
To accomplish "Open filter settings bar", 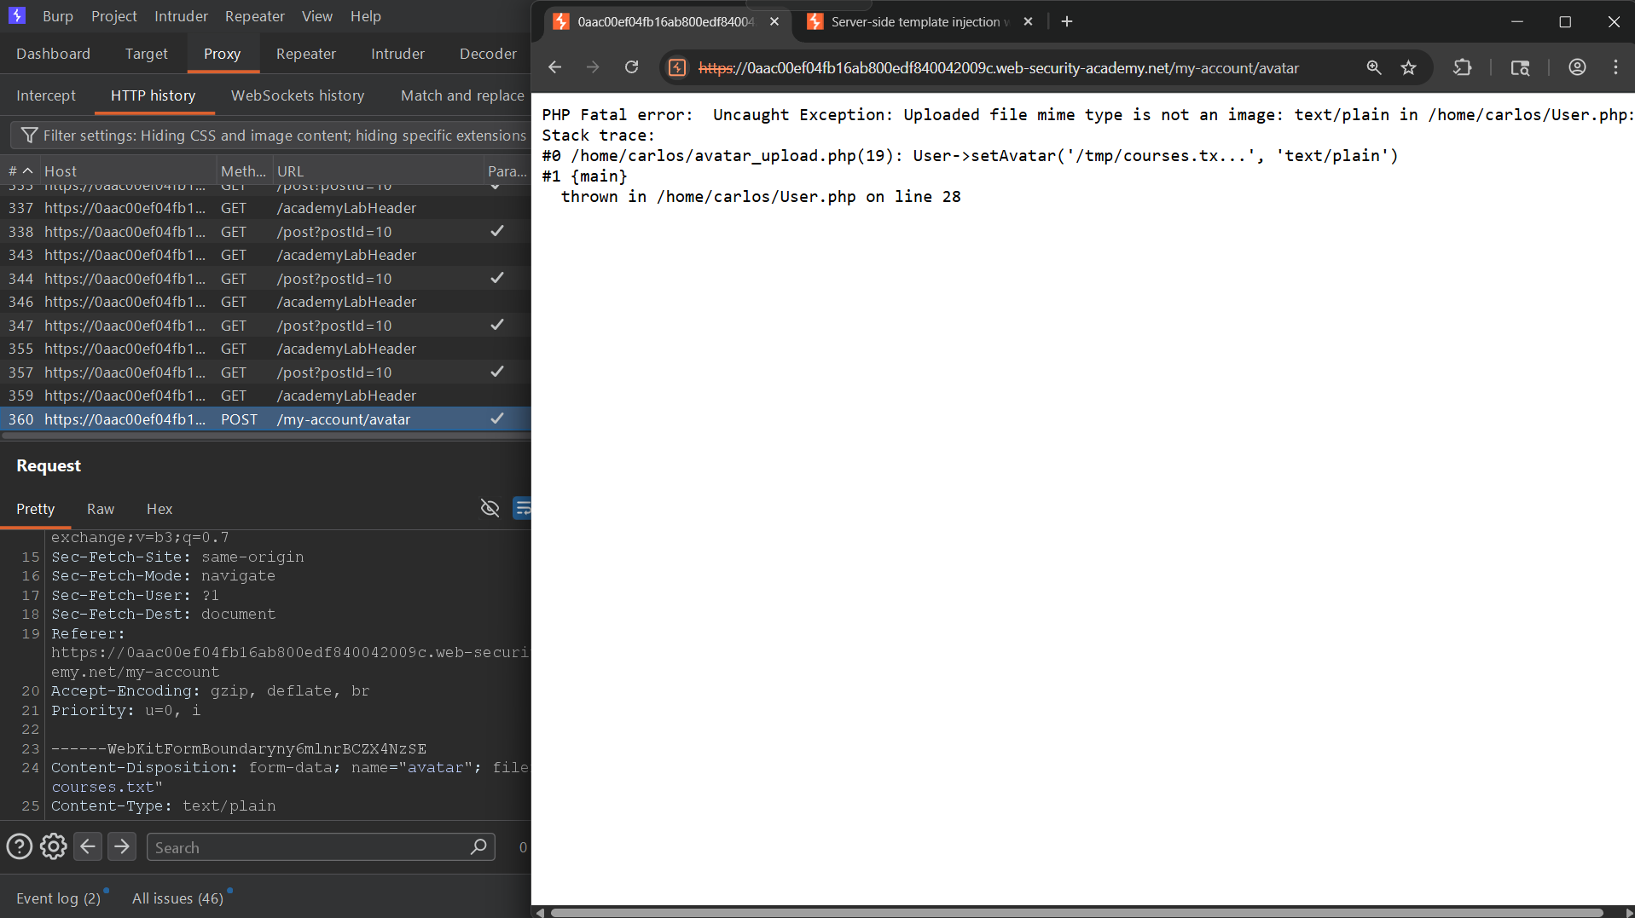I will pos(271,136).
